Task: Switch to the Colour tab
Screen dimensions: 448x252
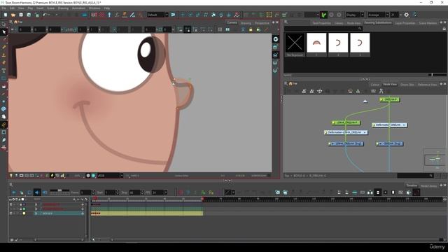Action: [375, 85]
